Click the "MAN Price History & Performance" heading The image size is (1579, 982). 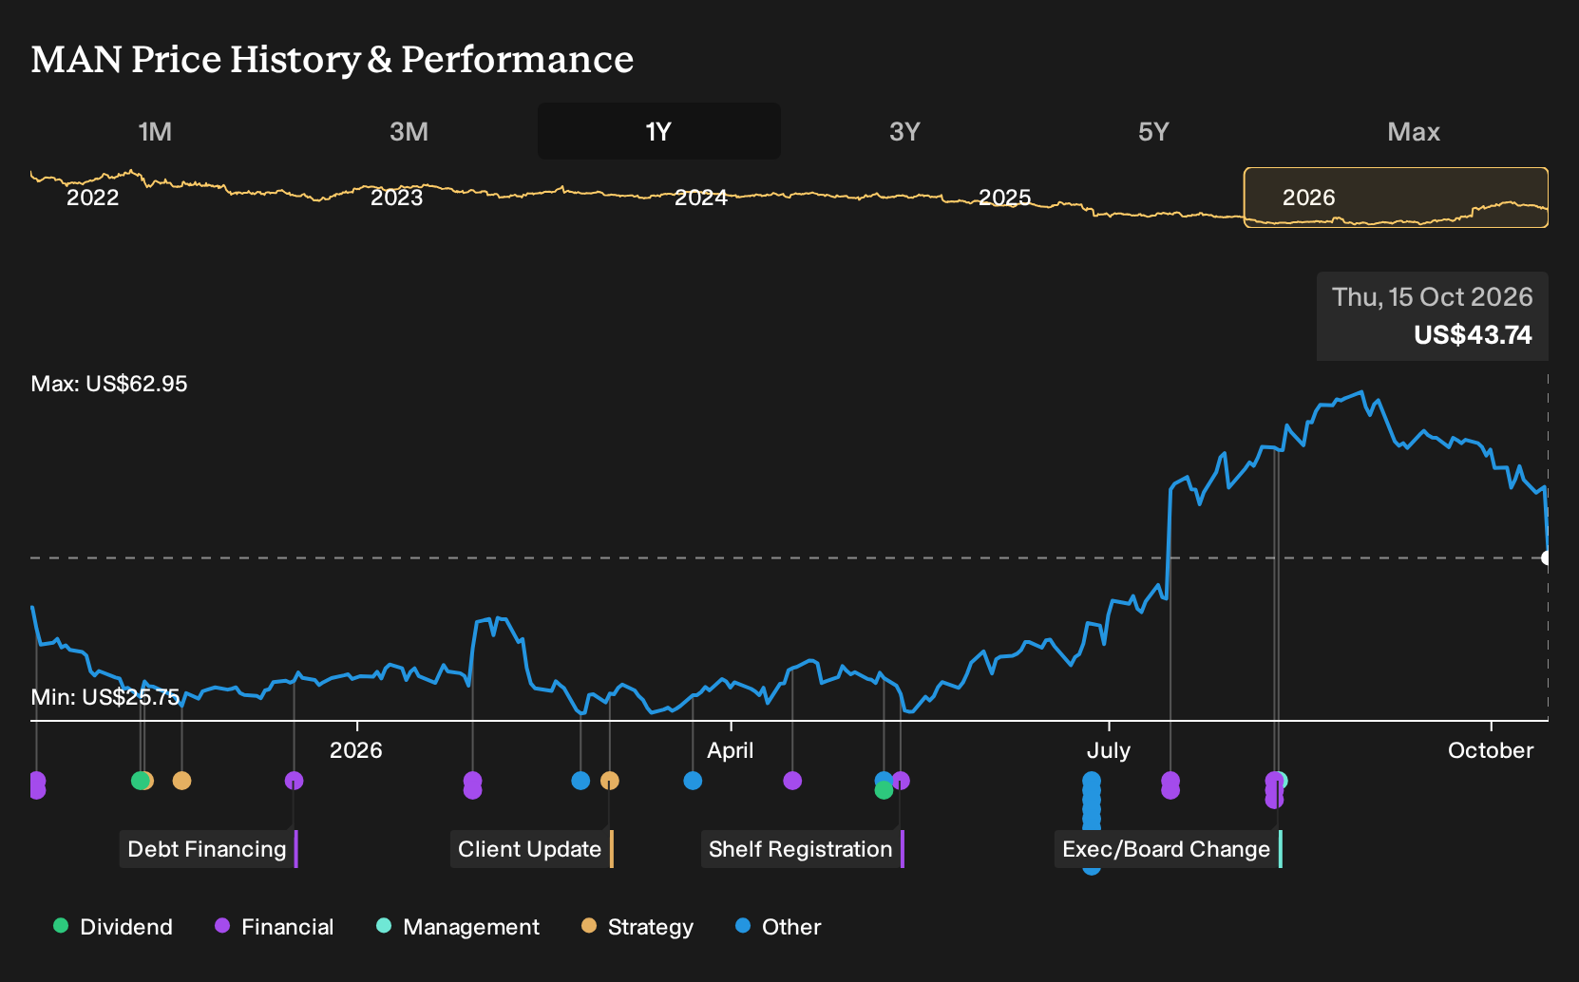333,59
